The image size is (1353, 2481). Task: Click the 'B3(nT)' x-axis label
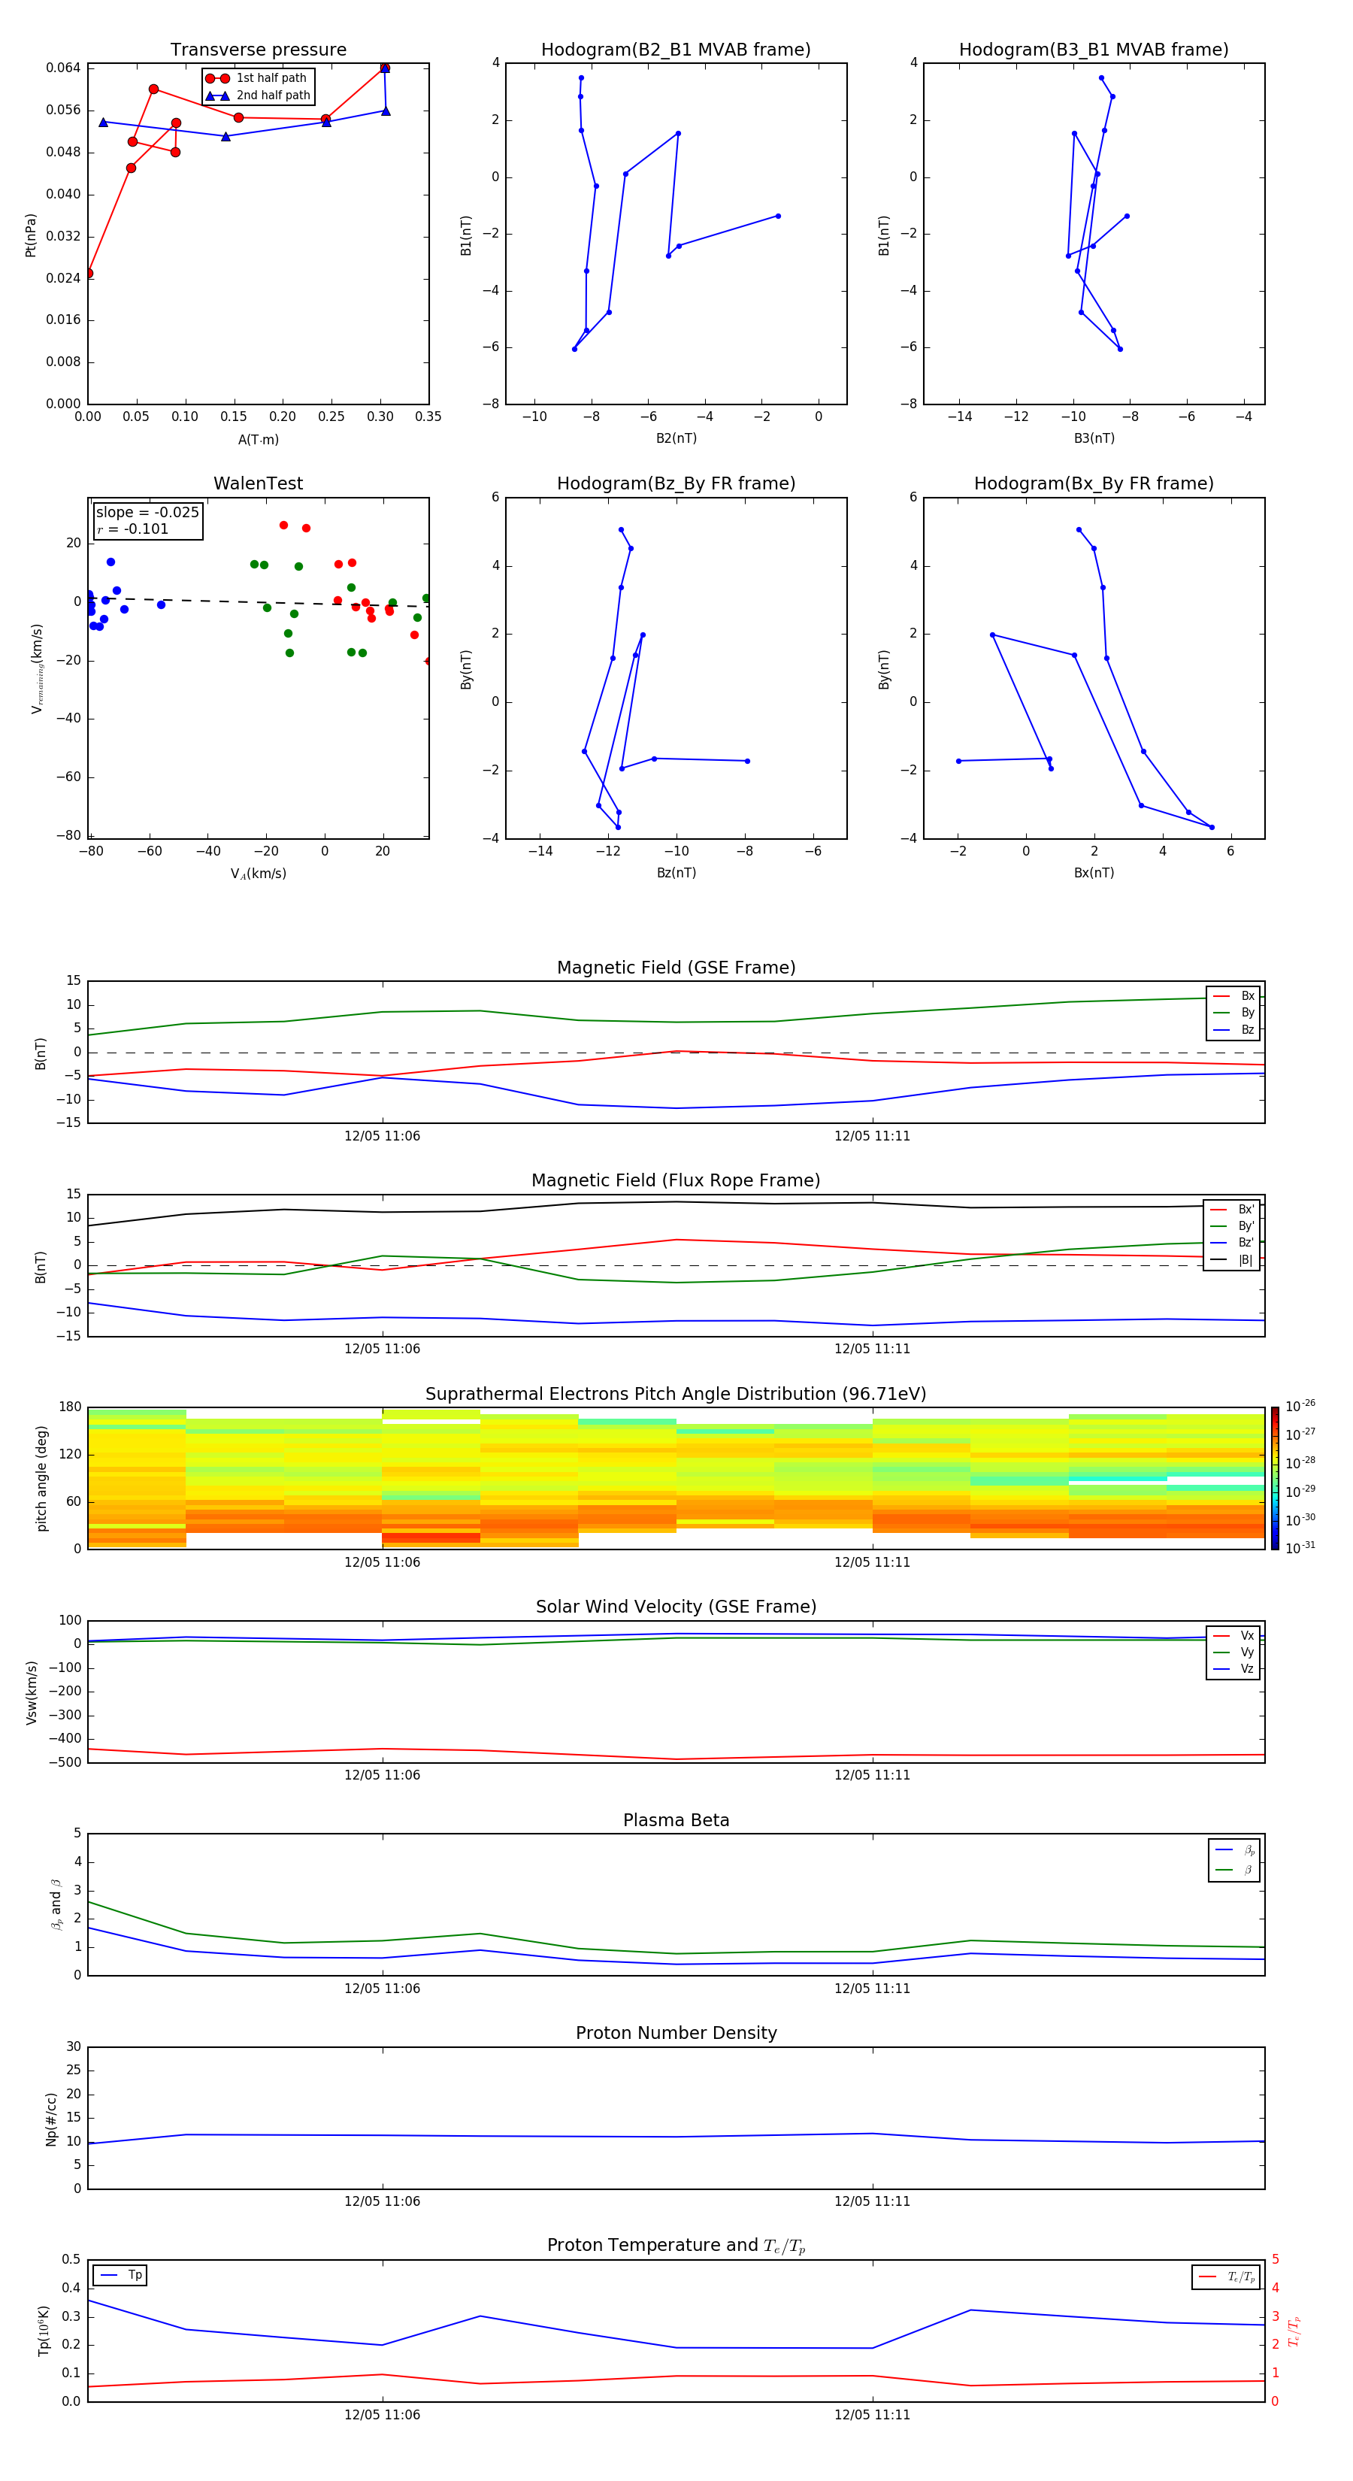pos(1094,438)
